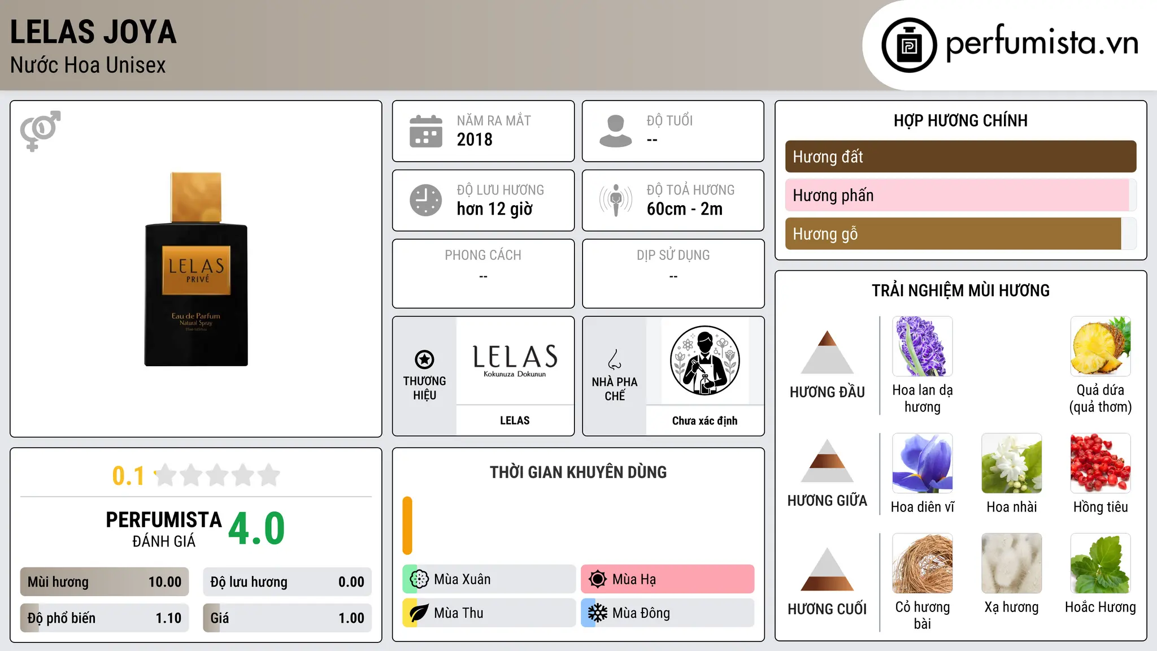Click the user rating 0.1
Screen dimensions: 1157x651
click(x=128, y=476)
